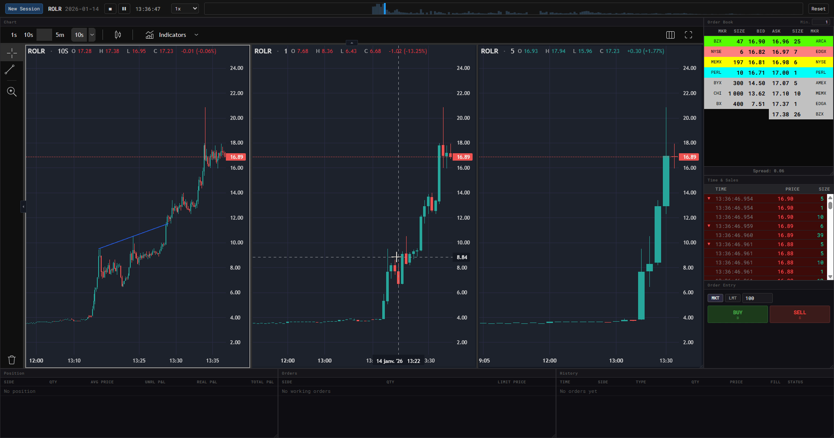Click the order quantity field showing 100

coord(757,298)
